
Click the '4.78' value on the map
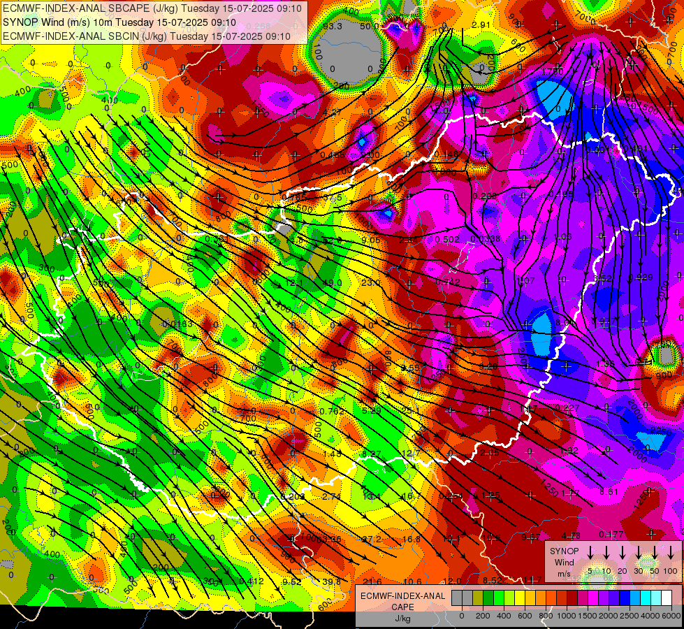571,535
